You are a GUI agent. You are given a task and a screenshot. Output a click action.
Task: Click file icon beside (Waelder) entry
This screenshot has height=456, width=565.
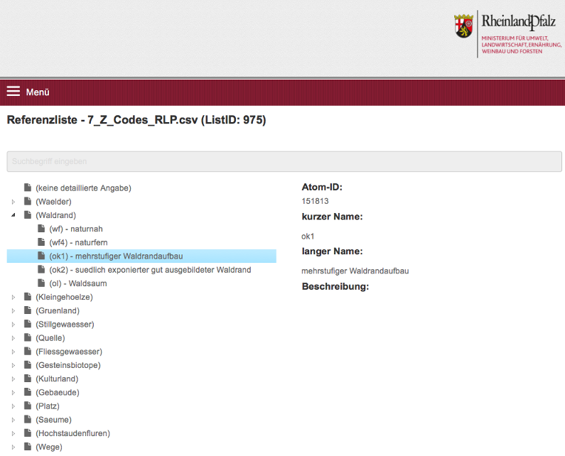click(x=28, y=202)
